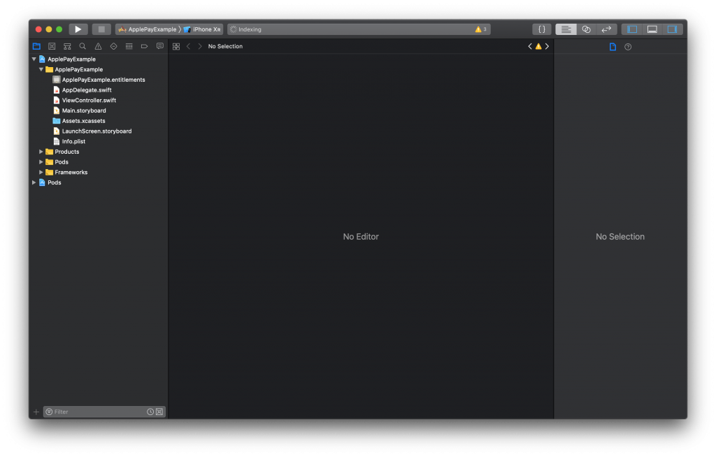Show the Breakpoint navigator
The width and height of the screenshot is (716, 457).
144,46
